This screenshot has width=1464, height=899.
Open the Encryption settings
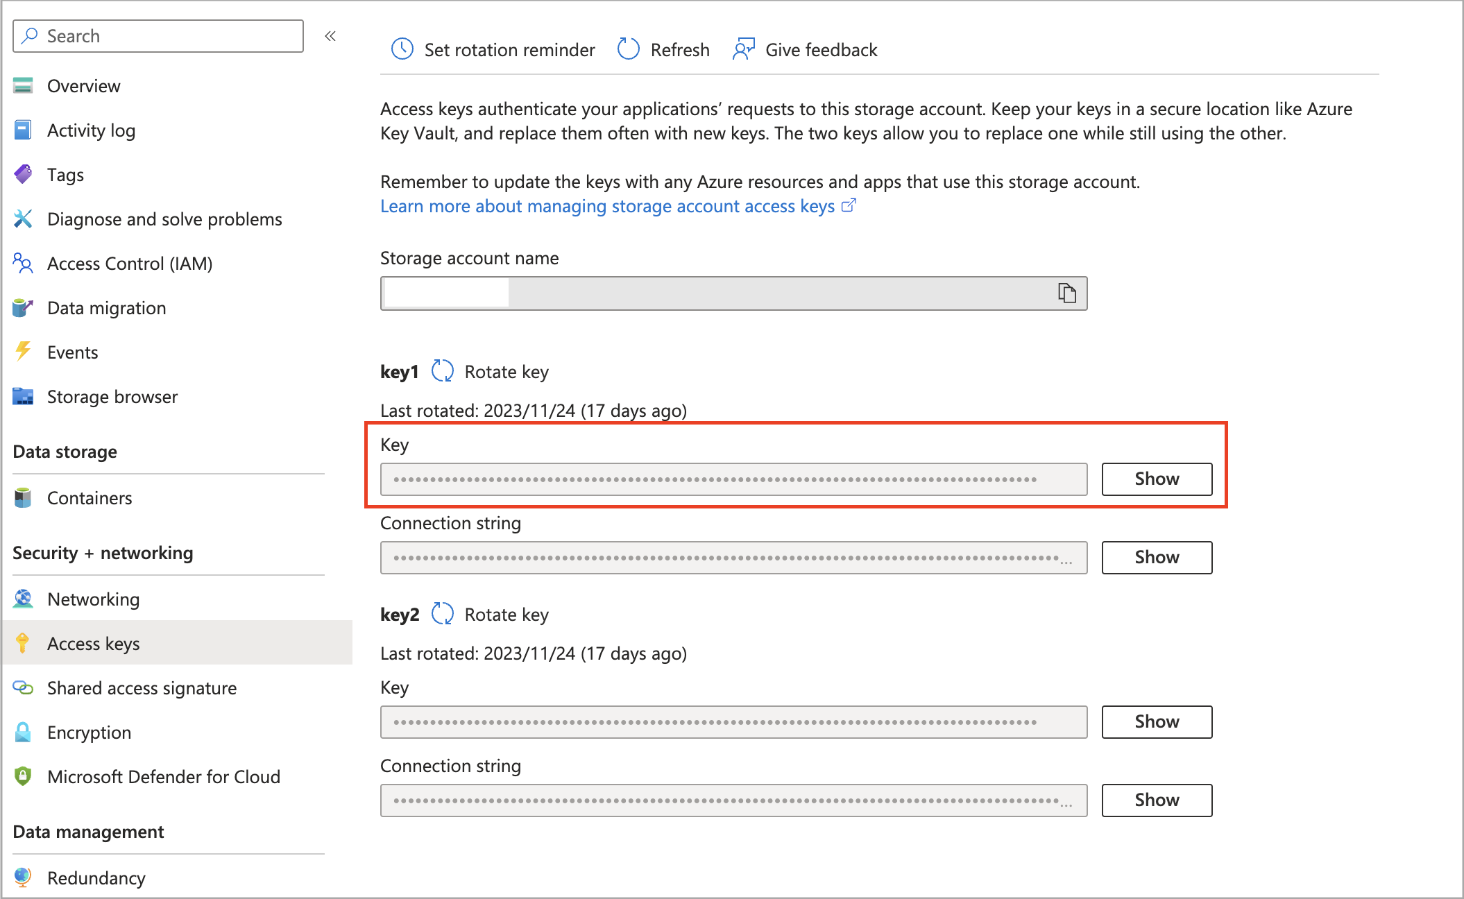[x=88, y=732]
